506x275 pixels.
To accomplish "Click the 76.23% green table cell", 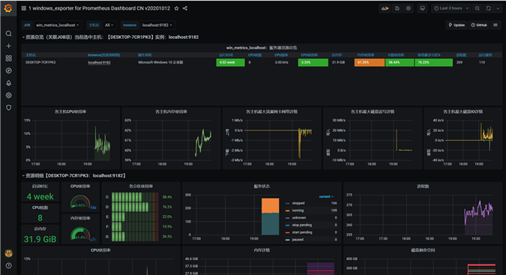I will [433, 62].
